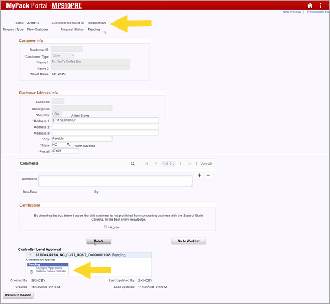Open the Customer Type dropdown
Viewport: 330px width, 304px height.
(x=63, y=56)
